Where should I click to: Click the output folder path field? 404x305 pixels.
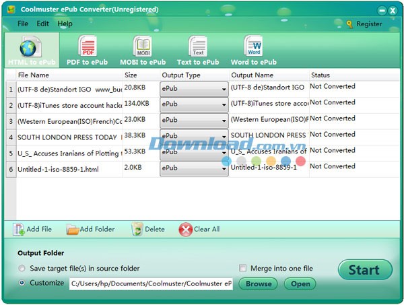coord(151,283)
